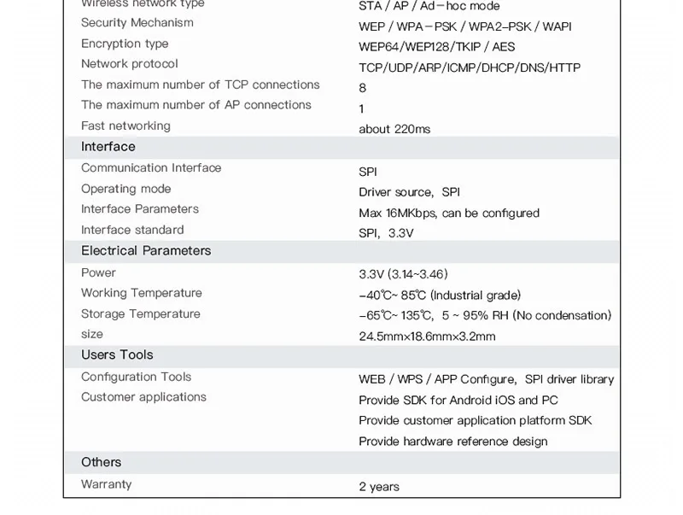The height and width of the screenshot is (515, 683).
Task: Click the about 220ms value
Action: pos(394,130)
